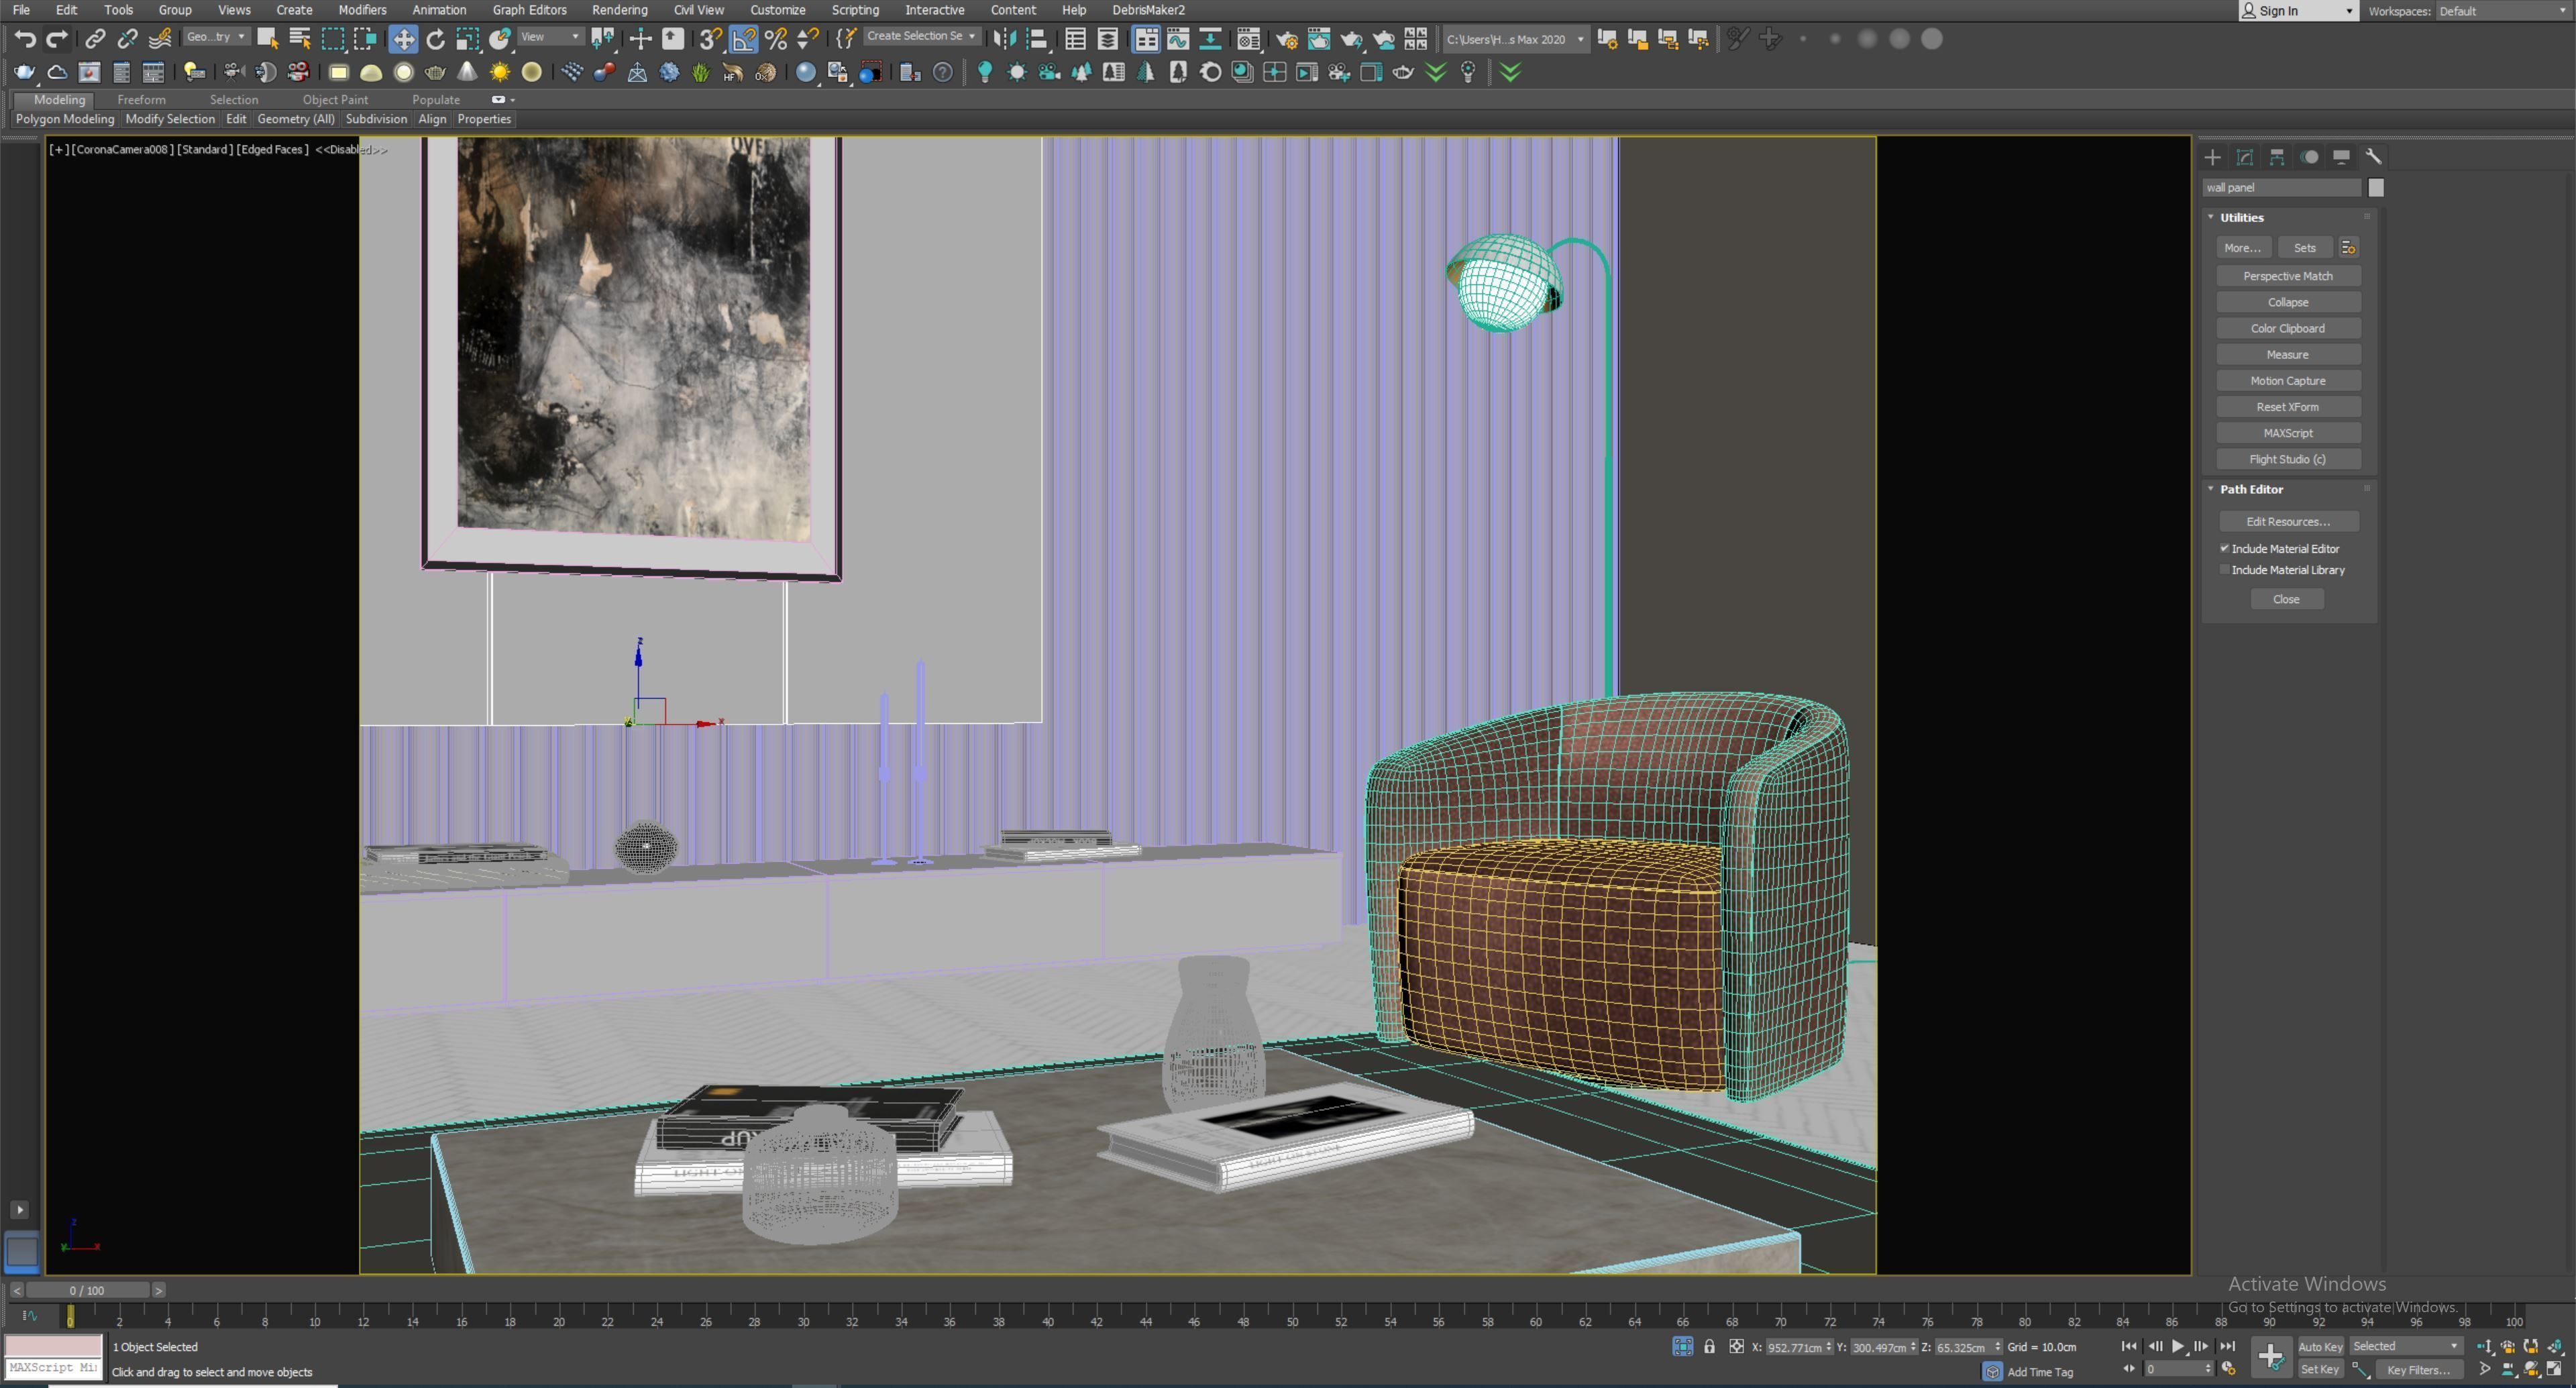Click the Perspective Match button
Image resolution: width=2576 pixels, height=1388 pixels.
(2288, 276)
